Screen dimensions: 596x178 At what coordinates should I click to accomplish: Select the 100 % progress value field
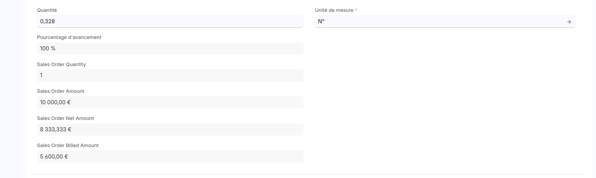point(170,49)
